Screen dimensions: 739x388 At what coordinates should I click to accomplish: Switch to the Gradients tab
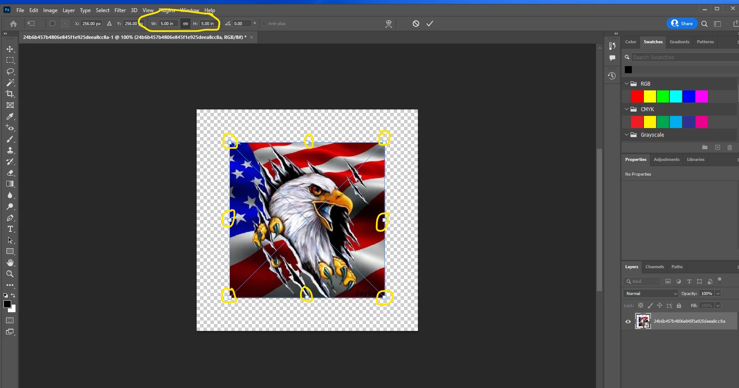click(x=679, y=42)
